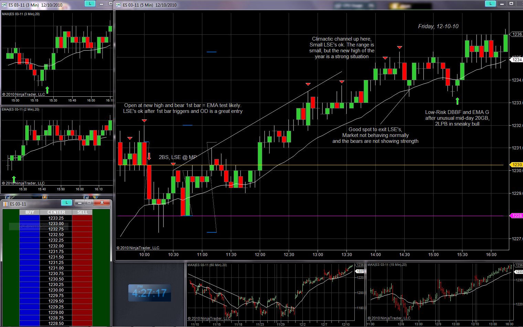Click the ES 03-11 DOM grid icon
The image size is (523, 327).
[6, 204]
